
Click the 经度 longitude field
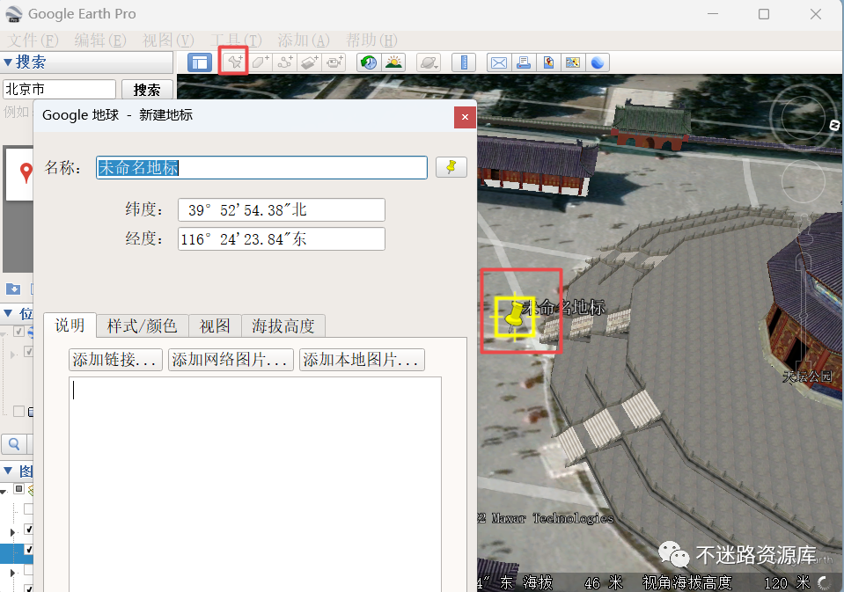click(x=282, y=239)
